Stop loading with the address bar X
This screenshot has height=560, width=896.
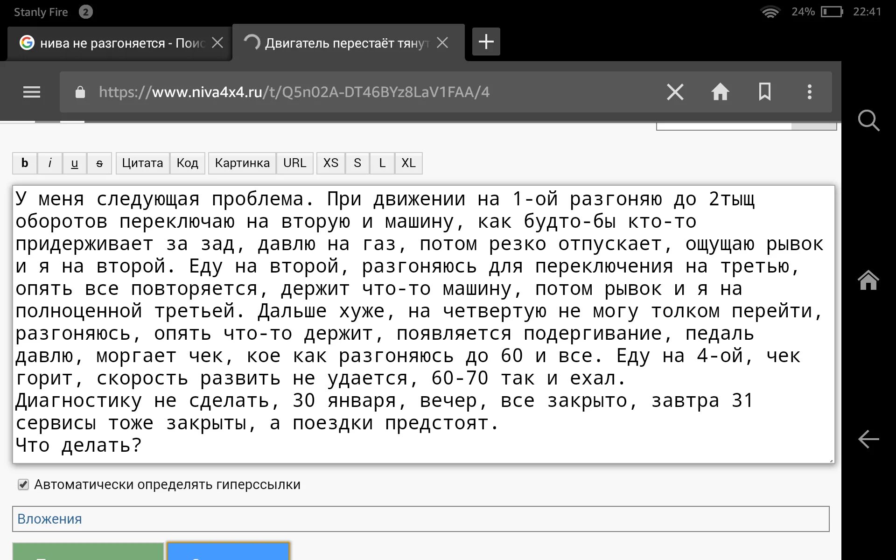[675, 92]
